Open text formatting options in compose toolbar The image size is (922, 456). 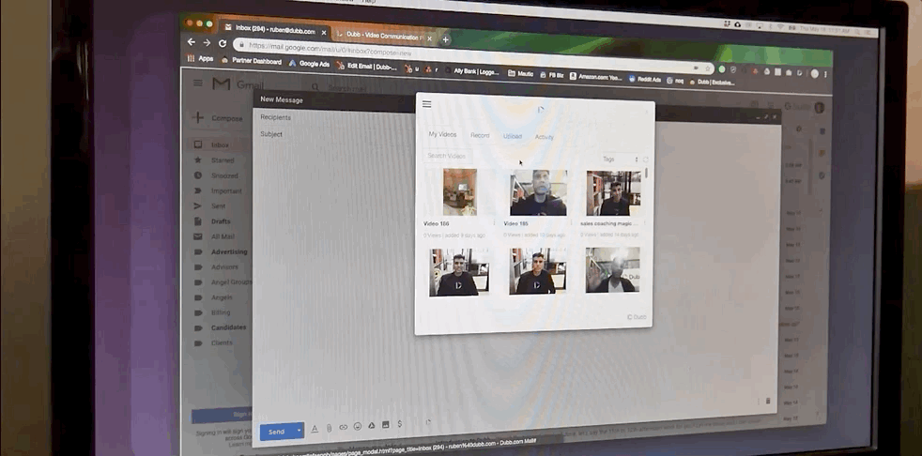pyautogui.click(x=315, y=429)
